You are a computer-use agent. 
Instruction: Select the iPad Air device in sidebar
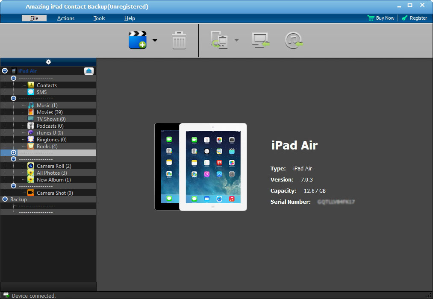pyautogui.click(x=27, y=71)
